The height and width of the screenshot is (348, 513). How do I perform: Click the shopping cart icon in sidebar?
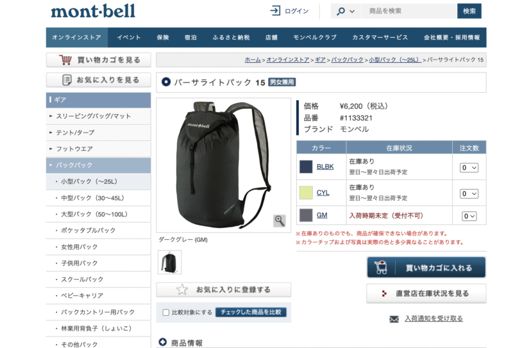65,60
